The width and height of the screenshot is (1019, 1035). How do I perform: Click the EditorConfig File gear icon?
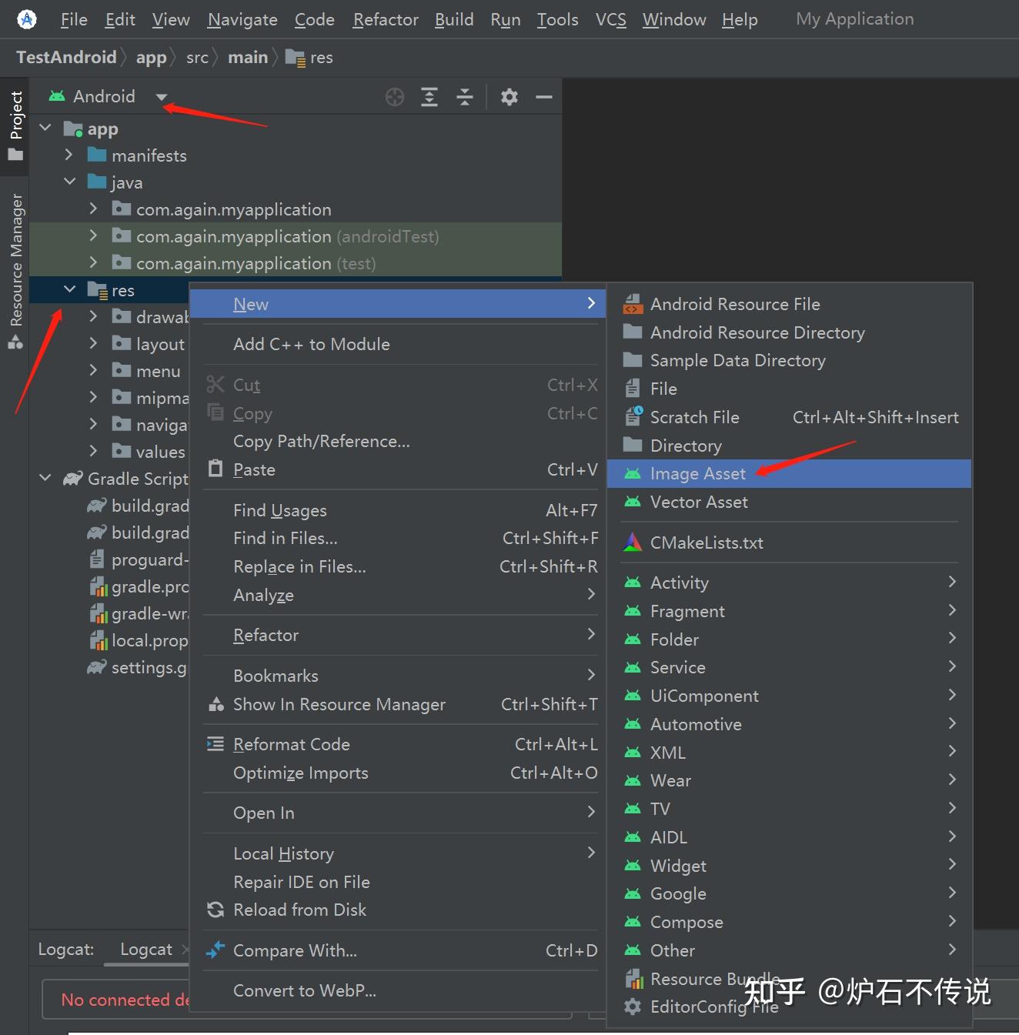click(x=633, y=1007)
